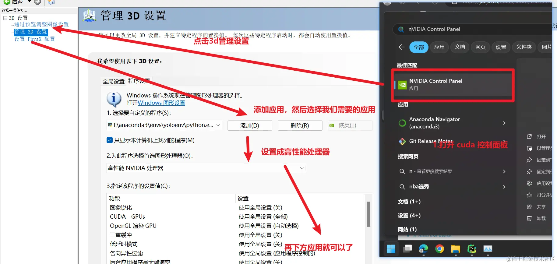Screen dimensions: 557x264
Task: Expand the nba选秀 result chevron
Action: point(504,187)
